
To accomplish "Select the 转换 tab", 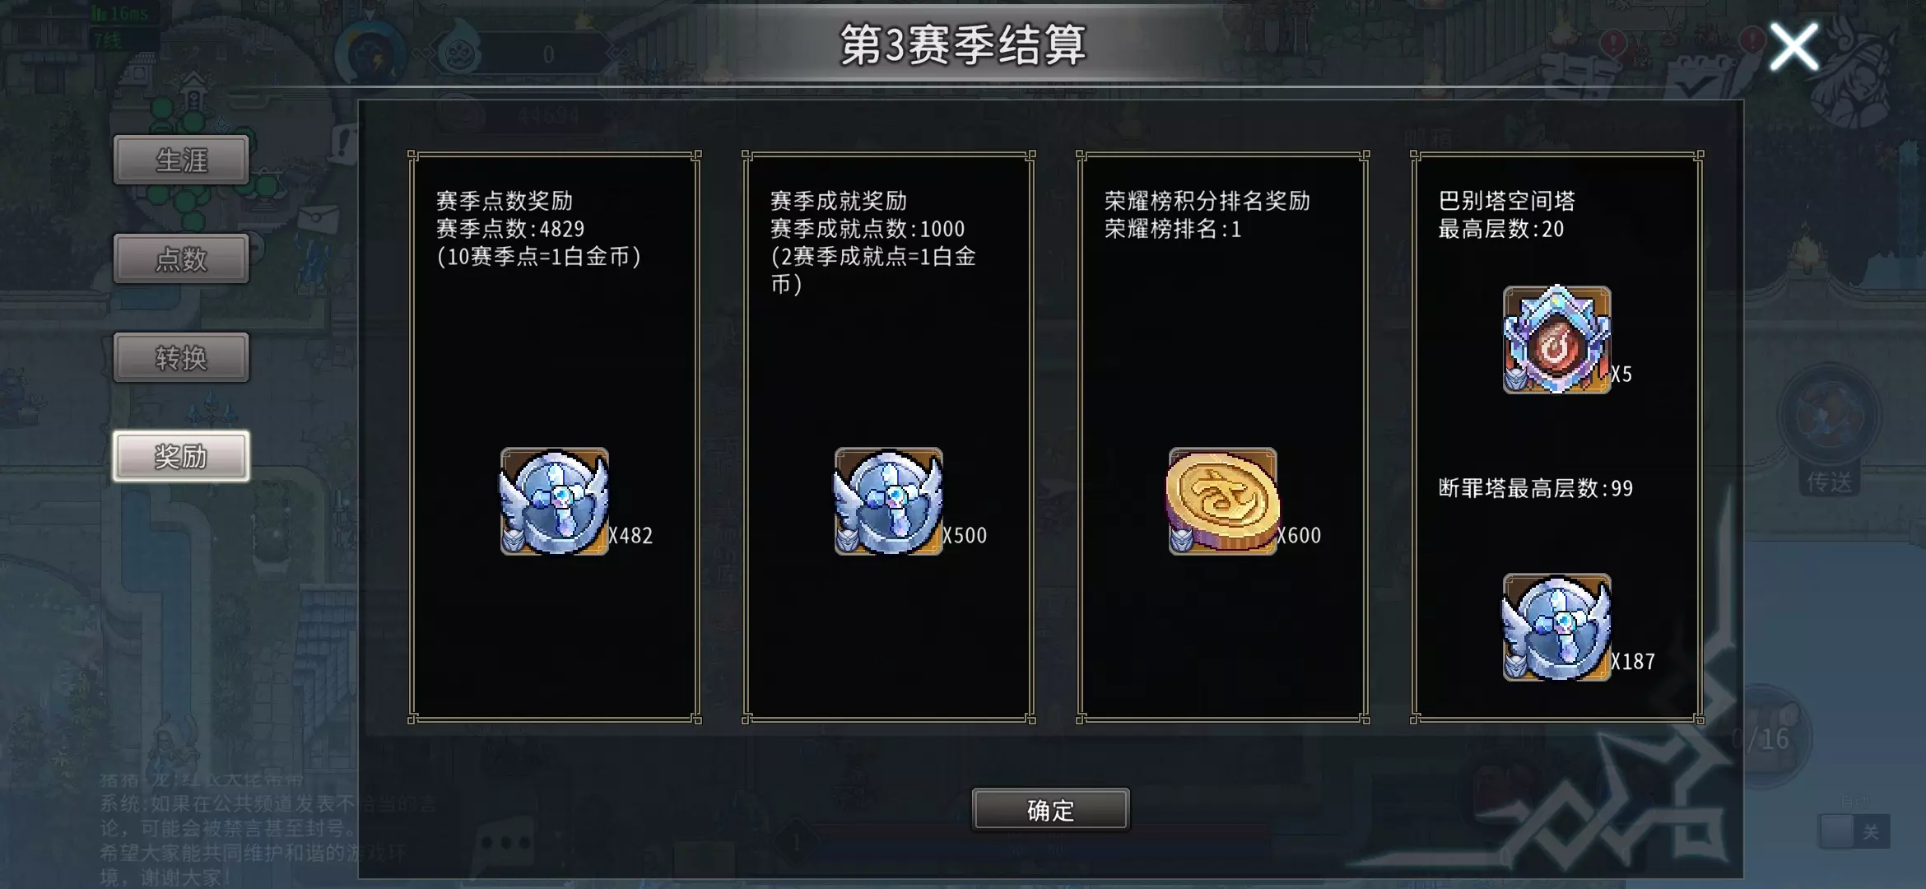I will (181, 357).
